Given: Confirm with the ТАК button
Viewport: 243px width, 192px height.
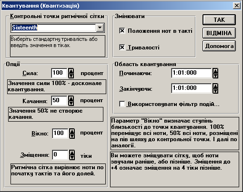Looking at the screenshot, I should tap(219, 20).
